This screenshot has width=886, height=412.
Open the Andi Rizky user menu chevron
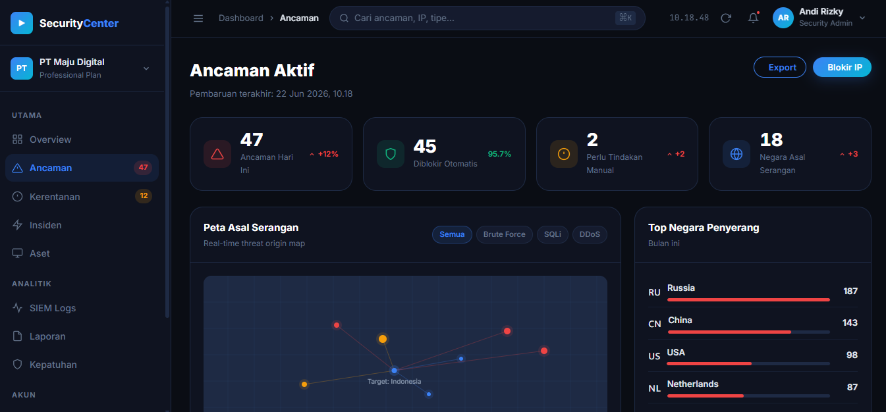point(862,18)
